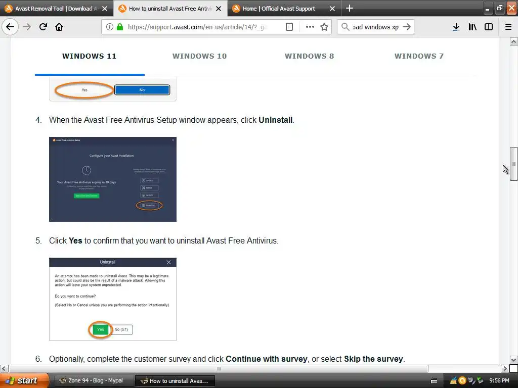
Task: Switch to Home Official Avast Support tab
Action: [x=279, y=9]
